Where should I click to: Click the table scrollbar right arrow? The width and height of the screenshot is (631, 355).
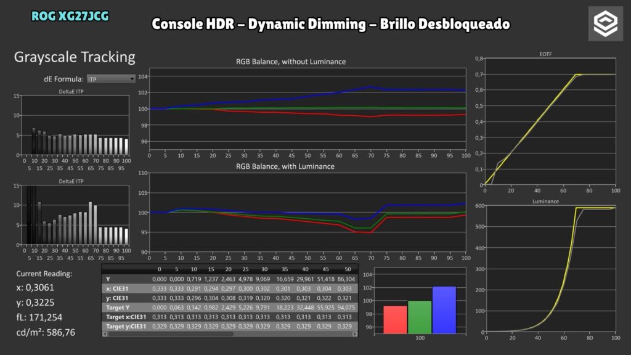tap(354, 334)
